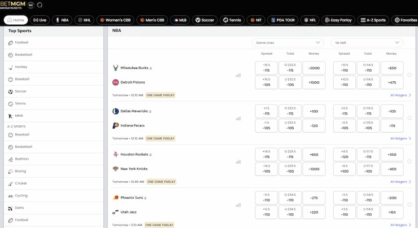Open One Game Parlay for Bucks game
The height and width of the screenshot is (228, 418).
(x=160, y=95)
